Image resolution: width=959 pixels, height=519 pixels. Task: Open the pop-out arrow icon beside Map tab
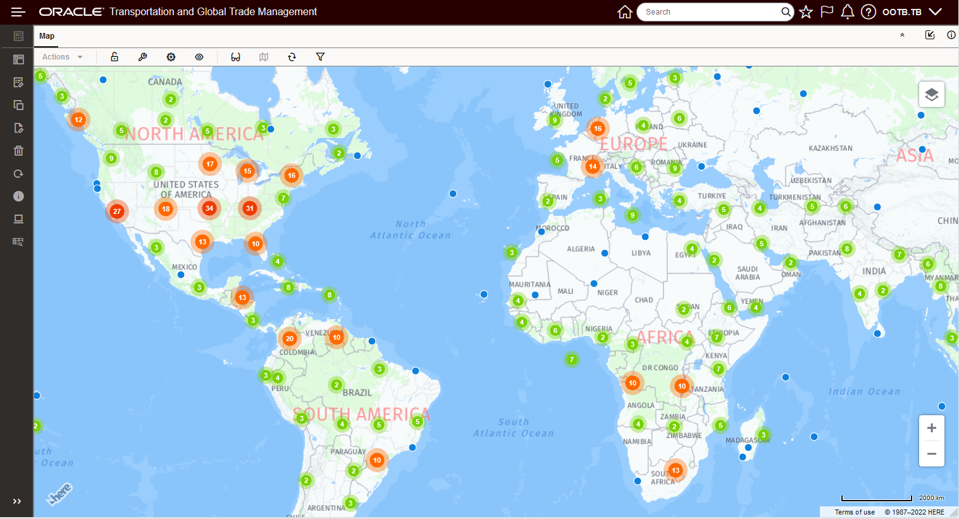(930, 35)
